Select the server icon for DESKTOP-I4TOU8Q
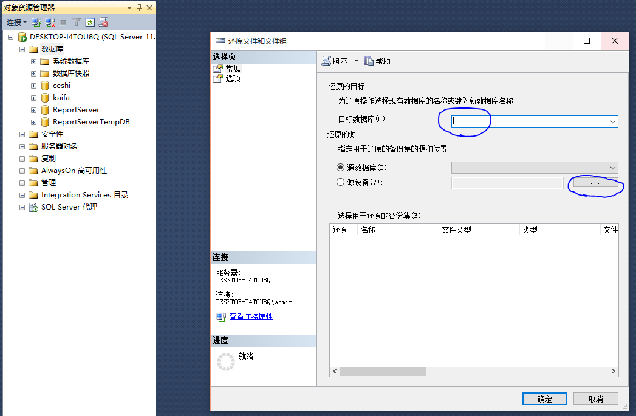 (x=22, y=37)
